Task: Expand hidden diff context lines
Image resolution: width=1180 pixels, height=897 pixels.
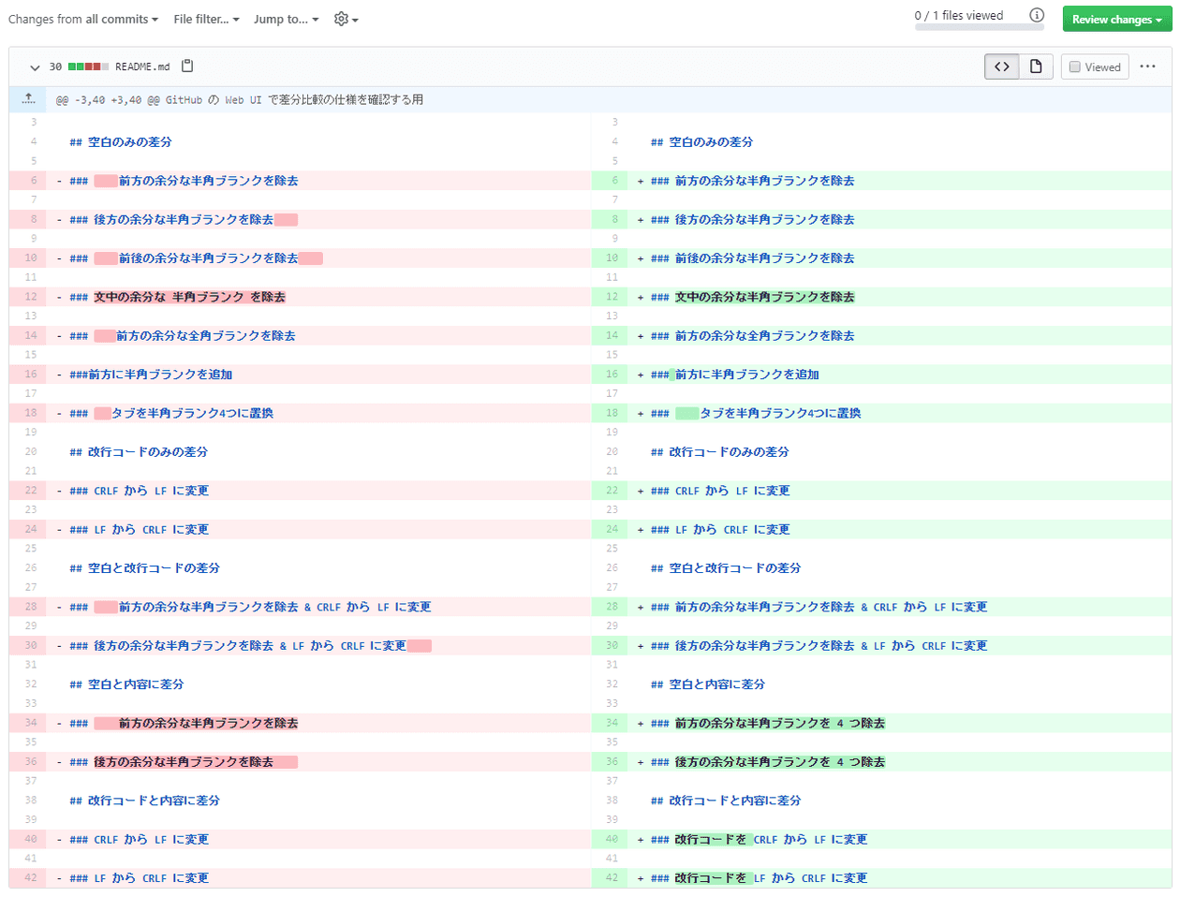Action: 28,98
